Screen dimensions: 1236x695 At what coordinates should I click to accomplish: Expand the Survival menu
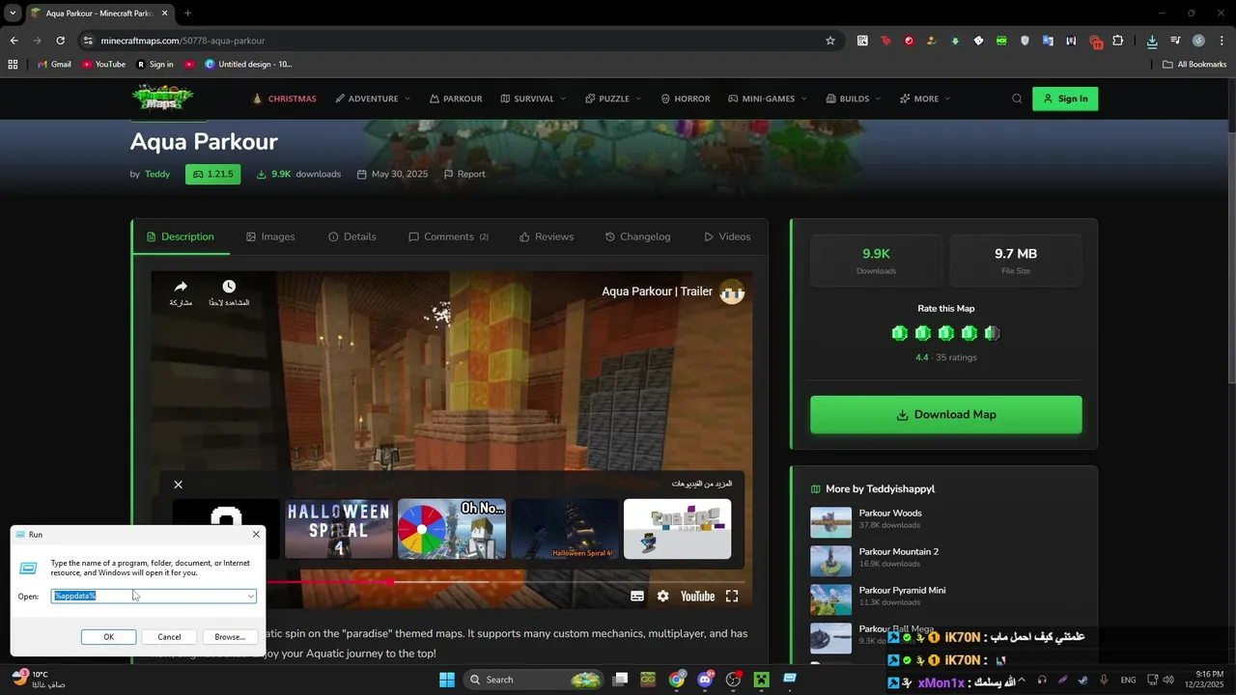(533, 98)
